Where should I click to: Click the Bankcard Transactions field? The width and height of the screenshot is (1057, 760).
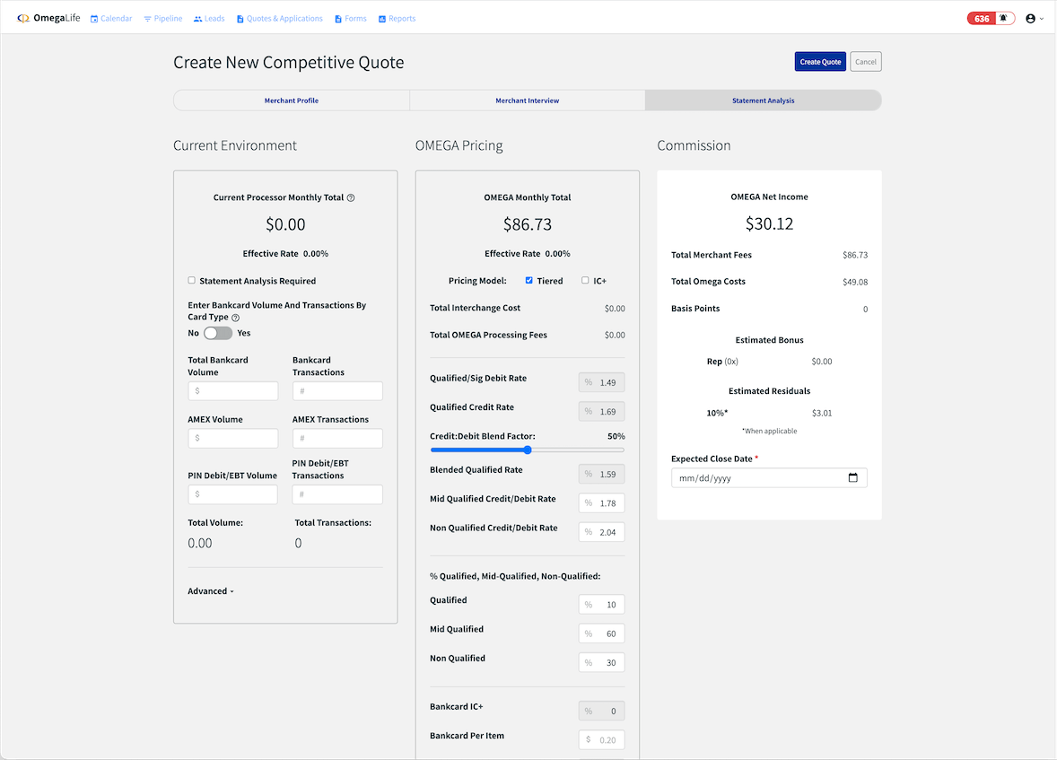(337, 391)
